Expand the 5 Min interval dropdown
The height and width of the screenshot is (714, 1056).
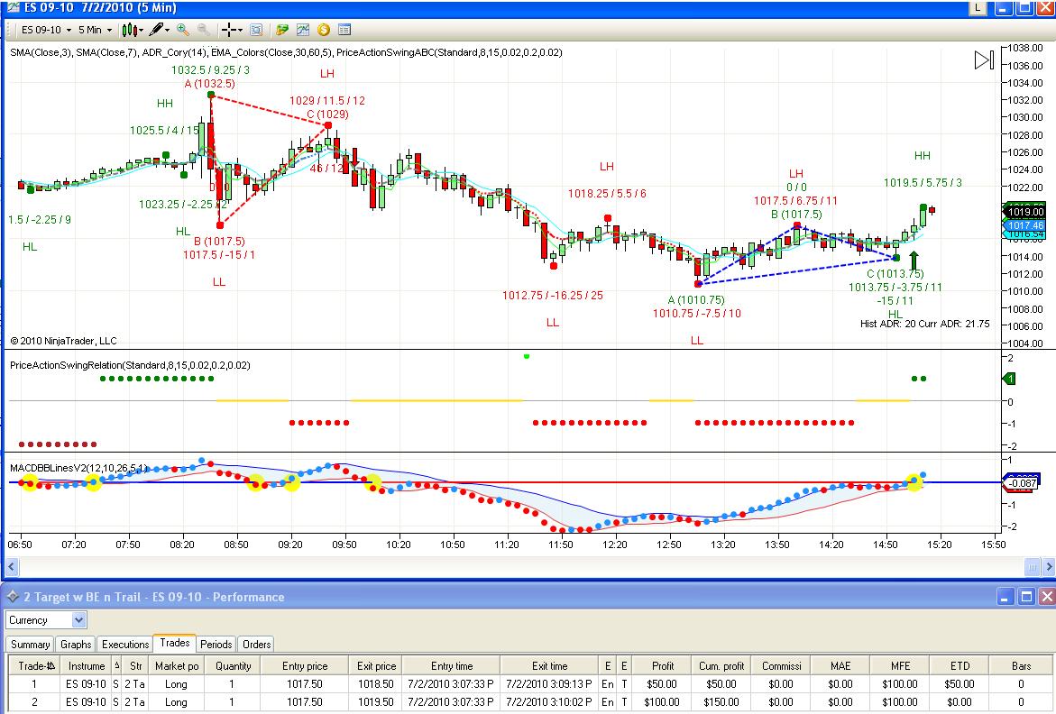coord(95,30)
